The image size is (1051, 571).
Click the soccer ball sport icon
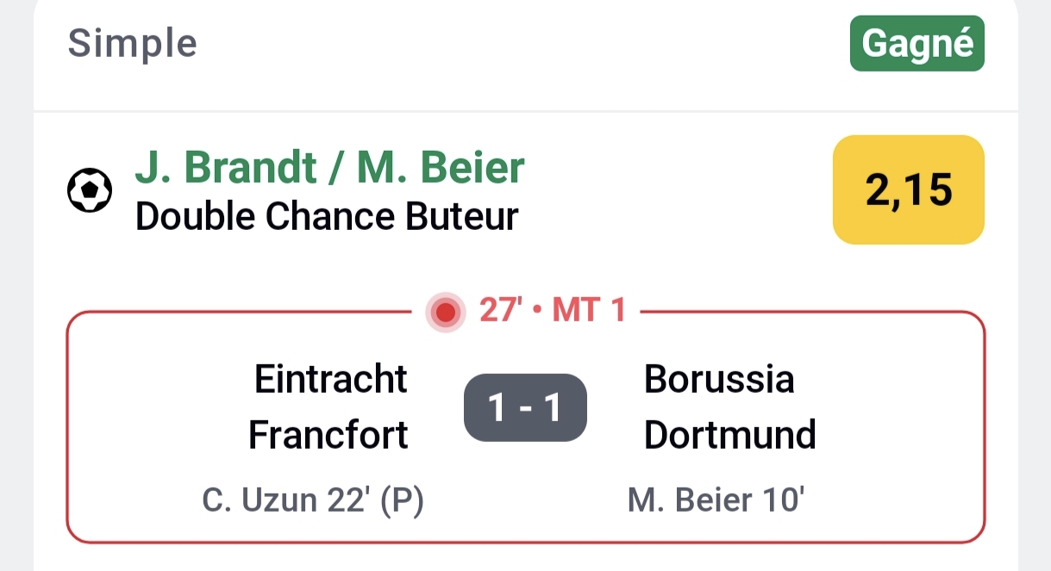[90, 190]
